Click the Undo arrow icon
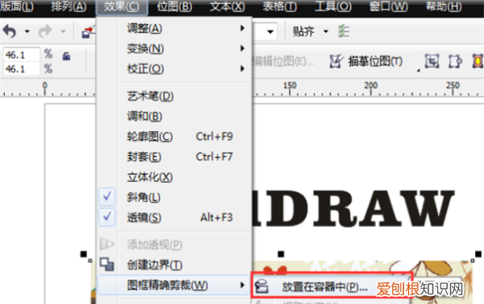The height and width of the screenshot is (304, 484). [x=9, y=31]
